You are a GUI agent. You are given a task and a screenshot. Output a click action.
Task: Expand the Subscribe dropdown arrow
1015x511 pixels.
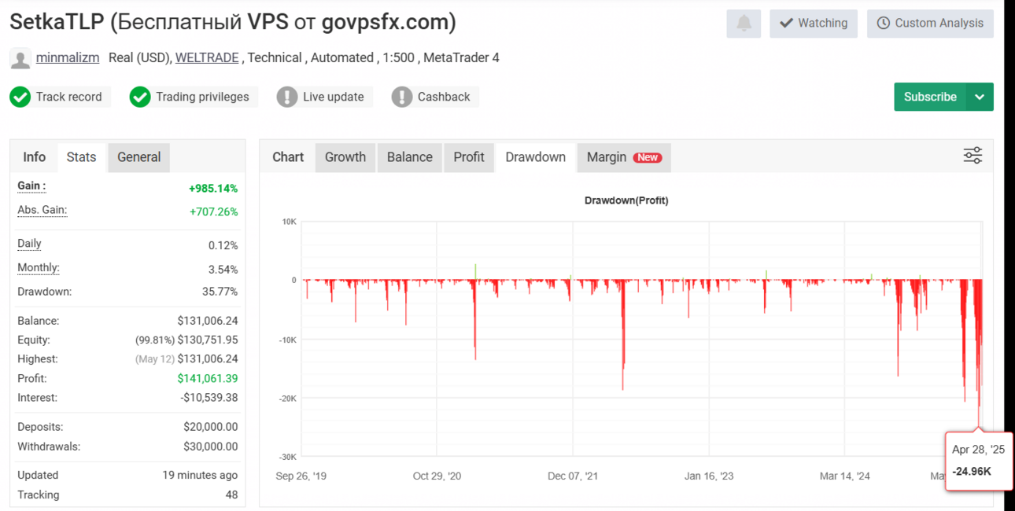(980, 97)
